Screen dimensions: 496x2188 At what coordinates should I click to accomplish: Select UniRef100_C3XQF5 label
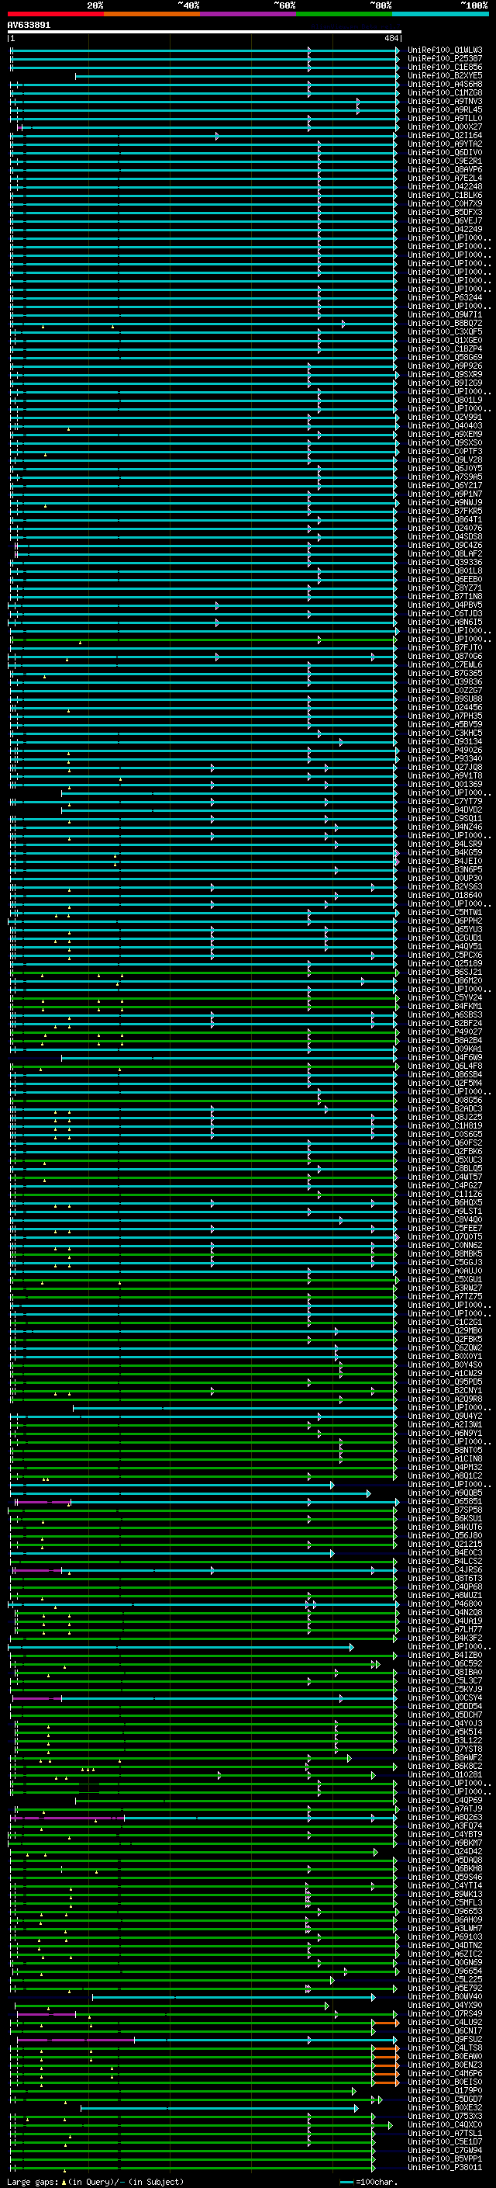(445, 332)
